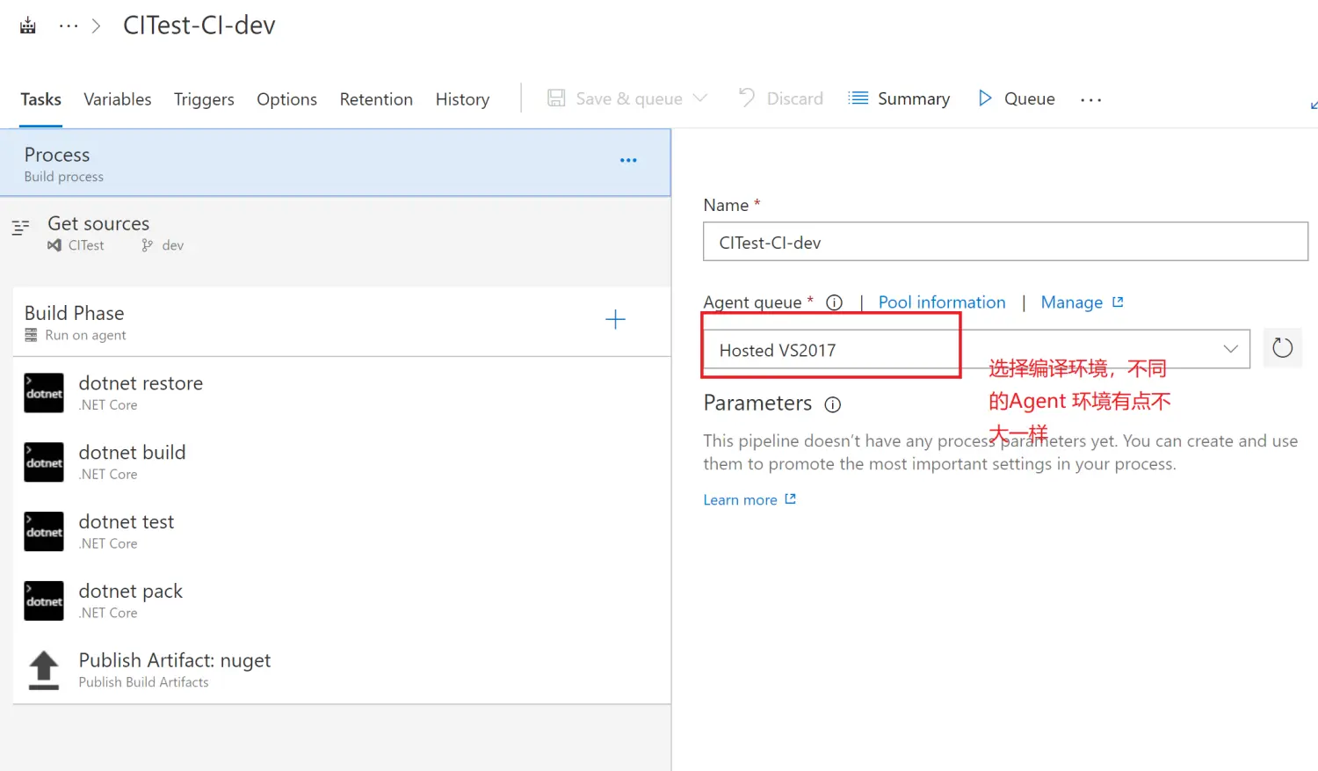
Task: Refresh the agent queue list
Action: (x=1283, y=348)
